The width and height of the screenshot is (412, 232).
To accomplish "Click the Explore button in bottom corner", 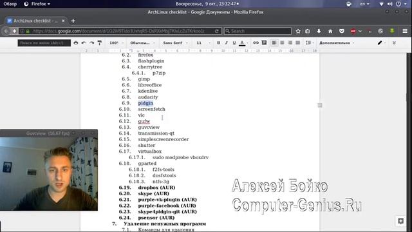I will tap(400, 221).
